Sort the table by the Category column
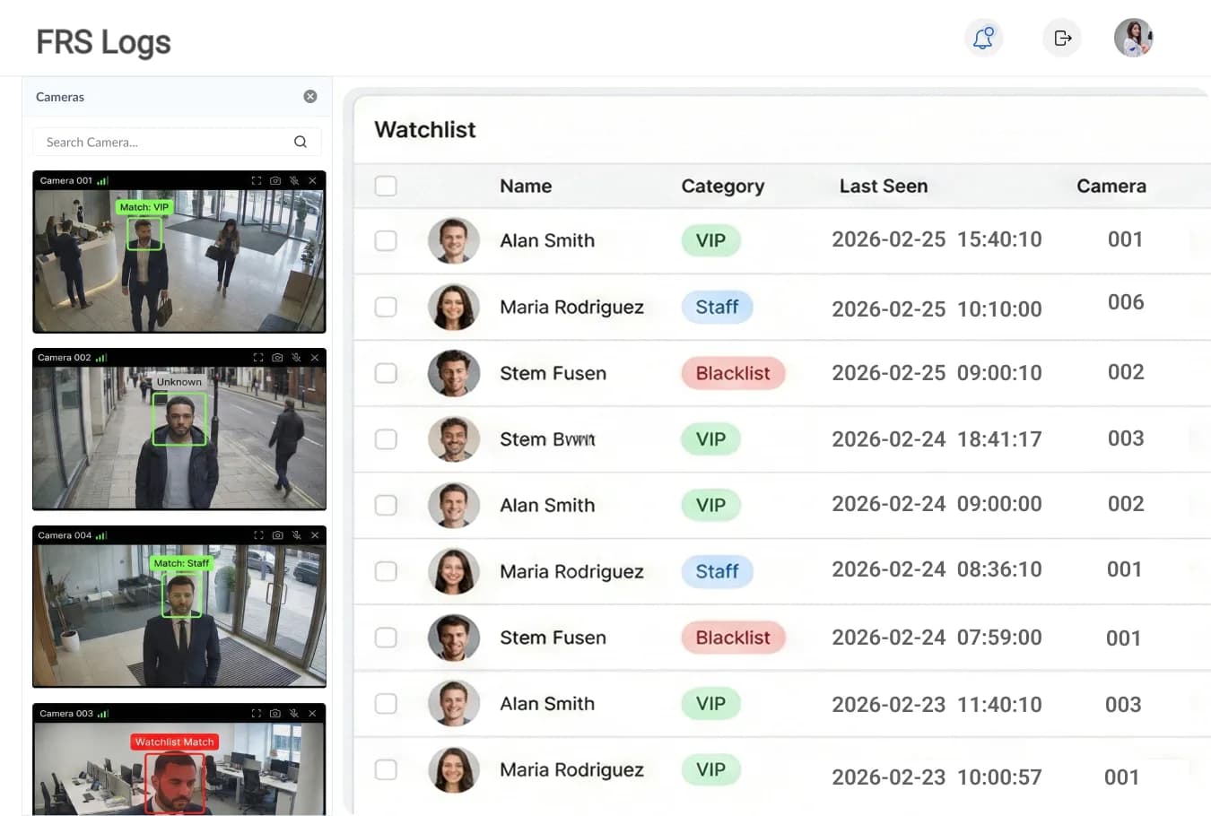 click(x=723, y=186)
